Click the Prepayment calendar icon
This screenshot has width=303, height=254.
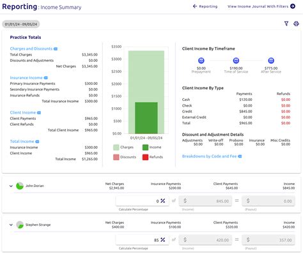(x=201, y=61)
